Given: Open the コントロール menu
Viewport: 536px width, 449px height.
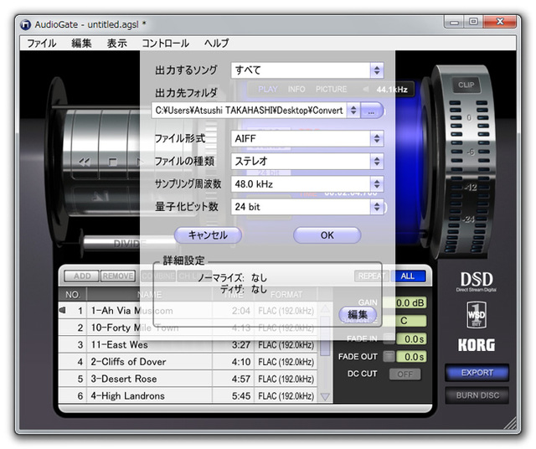Looking at the screenshot, I should [165, 43].
